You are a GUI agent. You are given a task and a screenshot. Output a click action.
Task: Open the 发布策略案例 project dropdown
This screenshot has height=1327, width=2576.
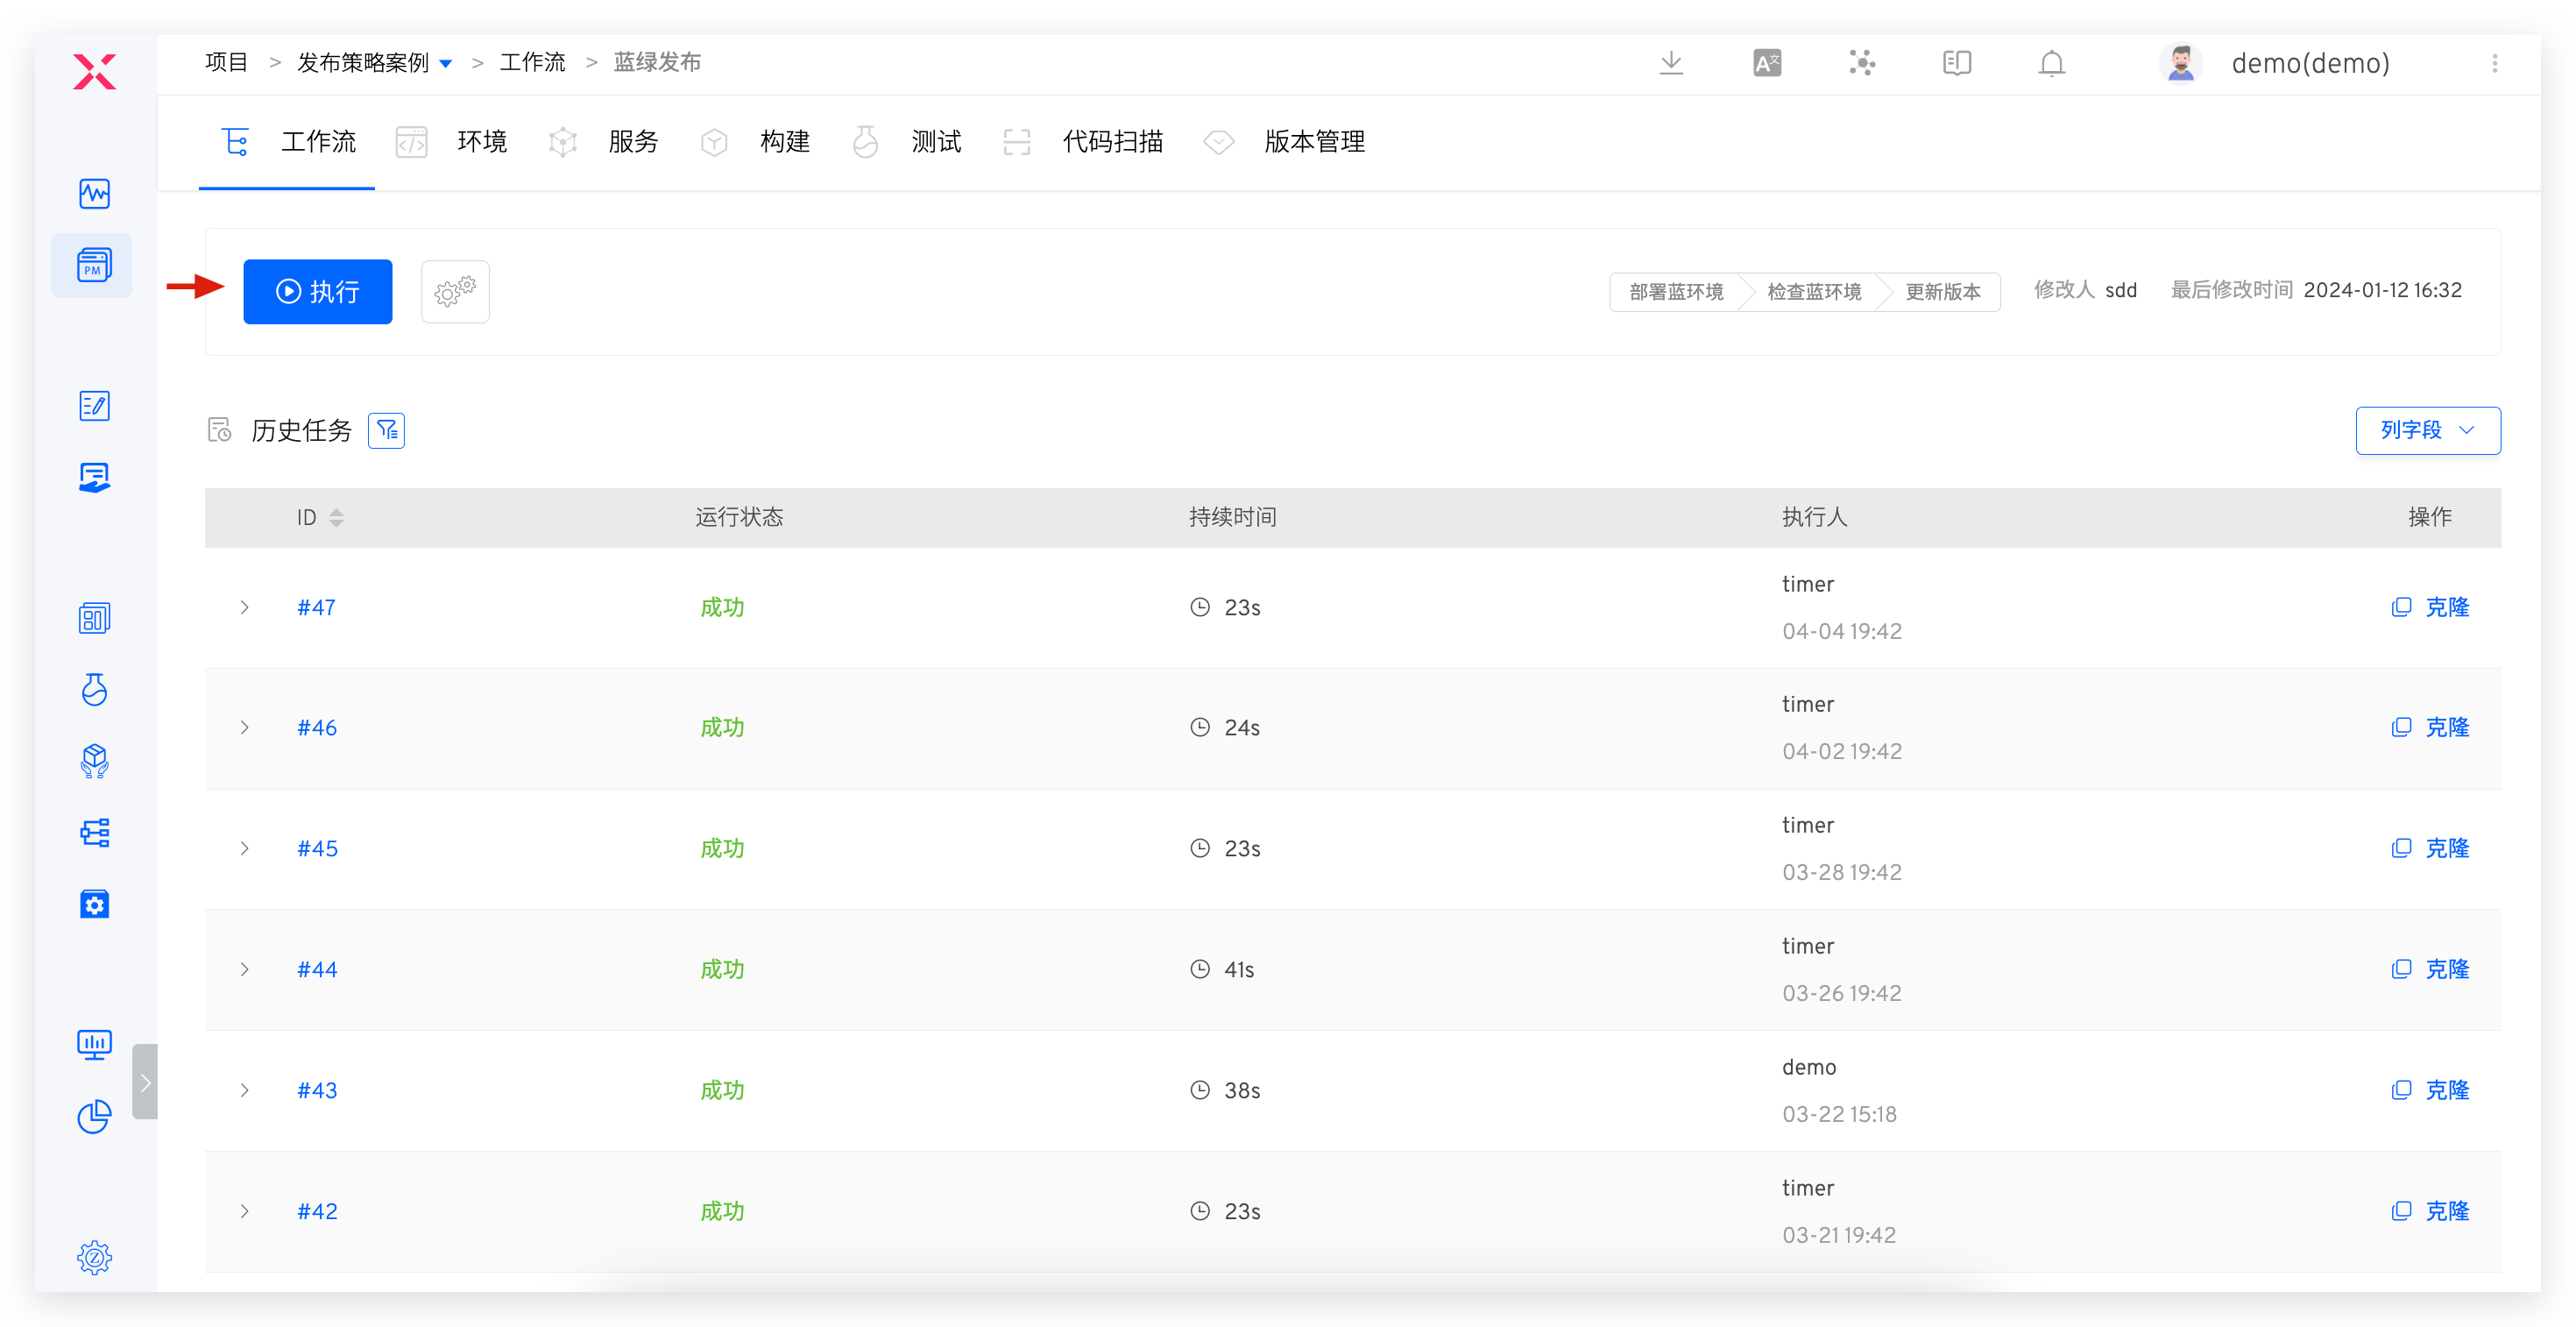point(375,63)
